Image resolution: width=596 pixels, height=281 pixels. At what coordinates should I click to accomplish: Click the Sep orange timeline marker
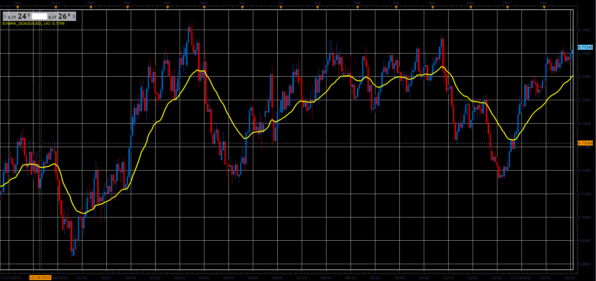click(x=357, y=8)
